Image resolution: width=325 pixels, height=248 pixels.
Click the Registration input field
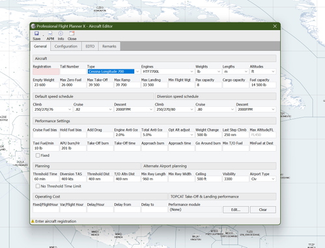tap(46, 72)
